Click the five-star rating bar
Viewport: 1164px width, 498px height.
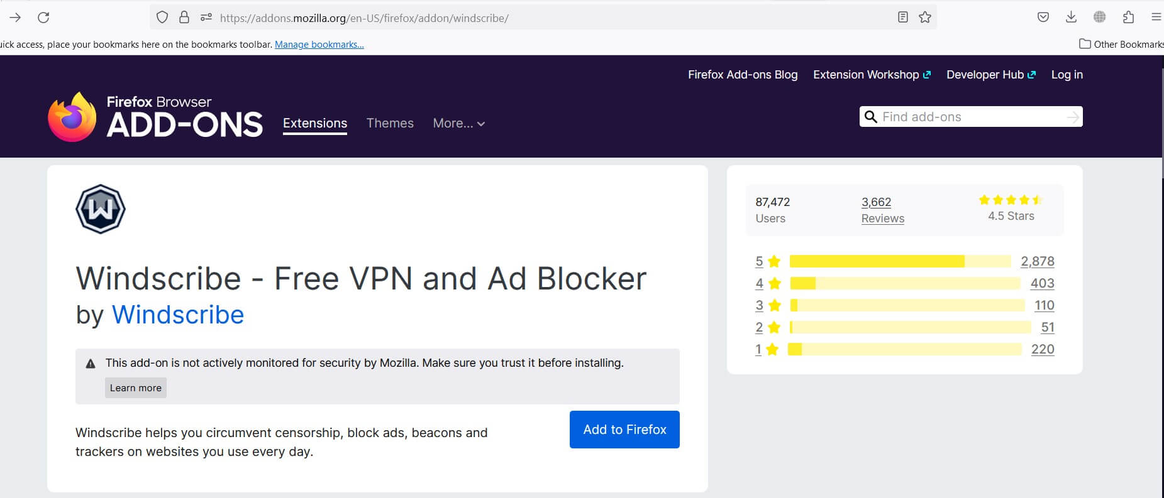pyautogui.click(x=899, y=261)
